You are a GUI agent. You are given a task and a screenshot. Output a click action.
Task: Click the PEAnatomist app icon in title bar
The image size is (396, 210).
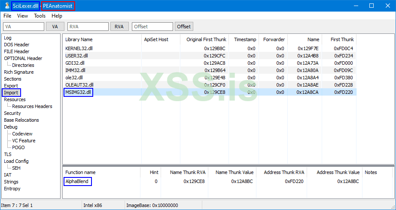coord(7,6)
